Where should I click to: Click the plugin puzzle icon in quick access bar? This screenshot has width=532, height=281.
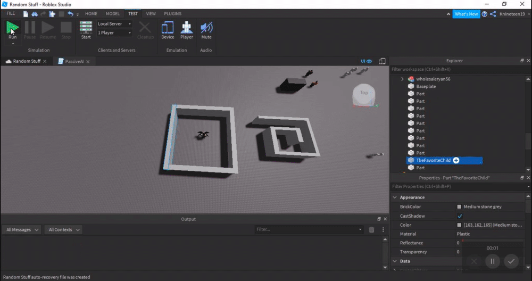52,14
